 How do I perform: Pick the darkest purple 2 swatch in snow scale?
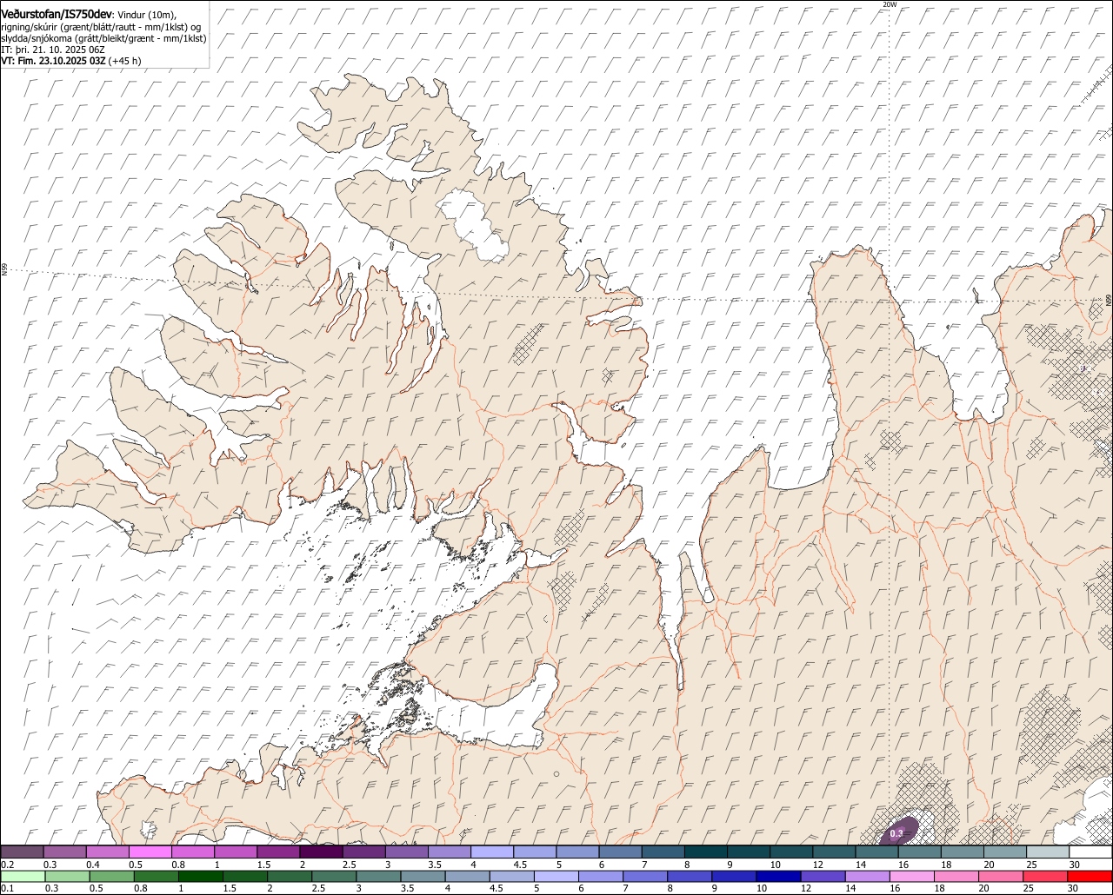[x=321, y=852]
